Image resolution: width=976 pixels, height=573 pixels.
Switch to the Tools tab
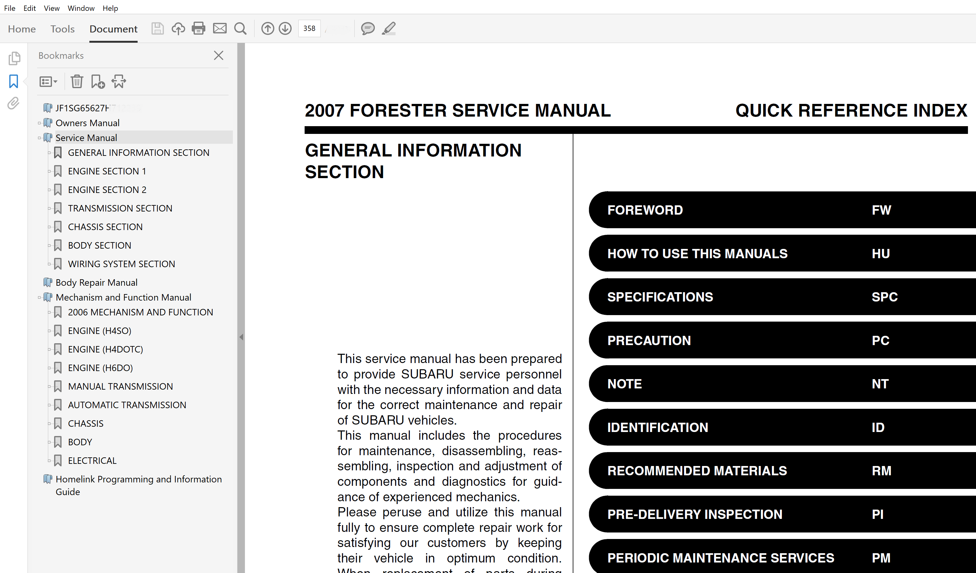click(62, 29)
